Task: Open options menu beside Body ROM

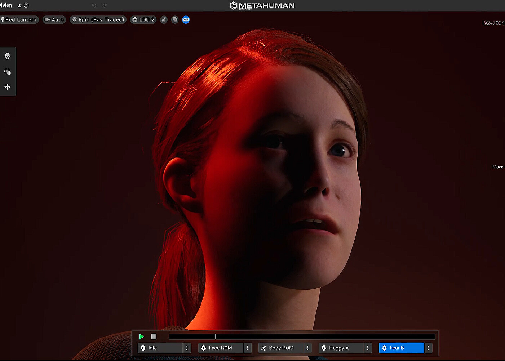Action: [x=307, y=348]
